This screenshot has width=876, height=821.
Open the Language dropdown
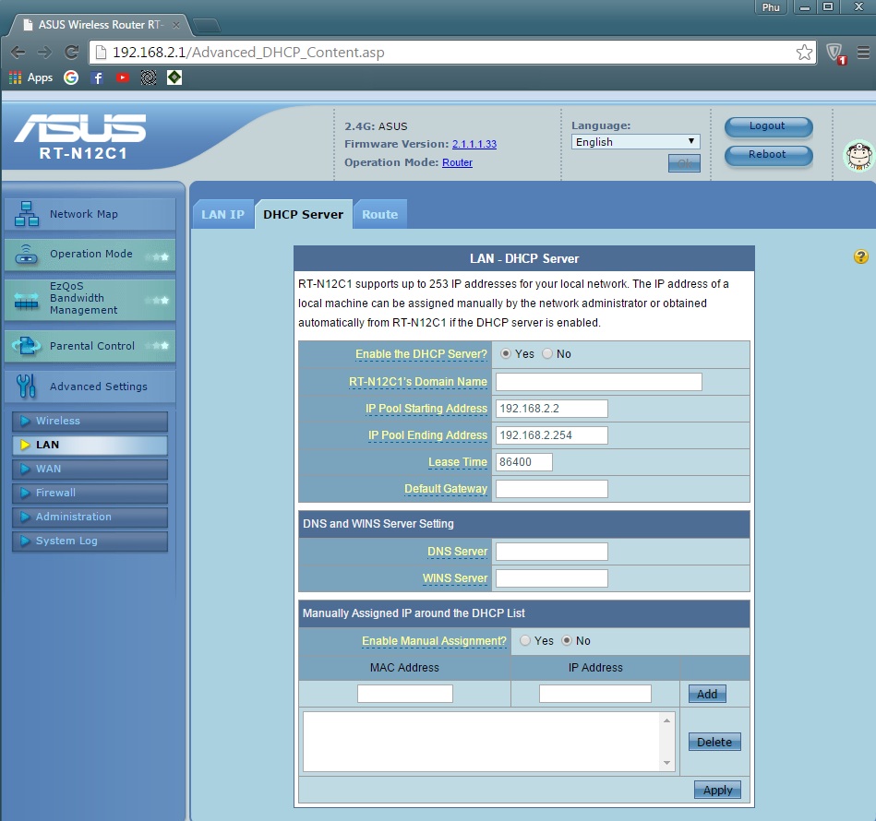tap(635, 142)
